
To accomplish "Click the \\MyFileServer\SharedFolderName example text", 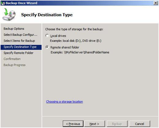I will (x=87, y=52).
